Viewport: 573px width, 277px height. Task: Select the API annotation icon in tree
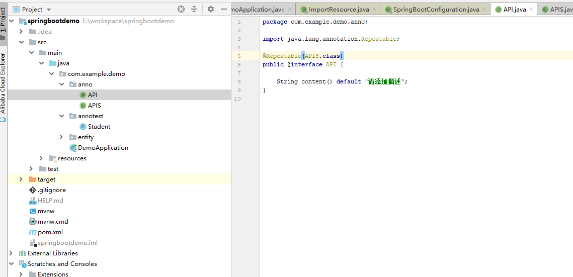tap(83, 95)
